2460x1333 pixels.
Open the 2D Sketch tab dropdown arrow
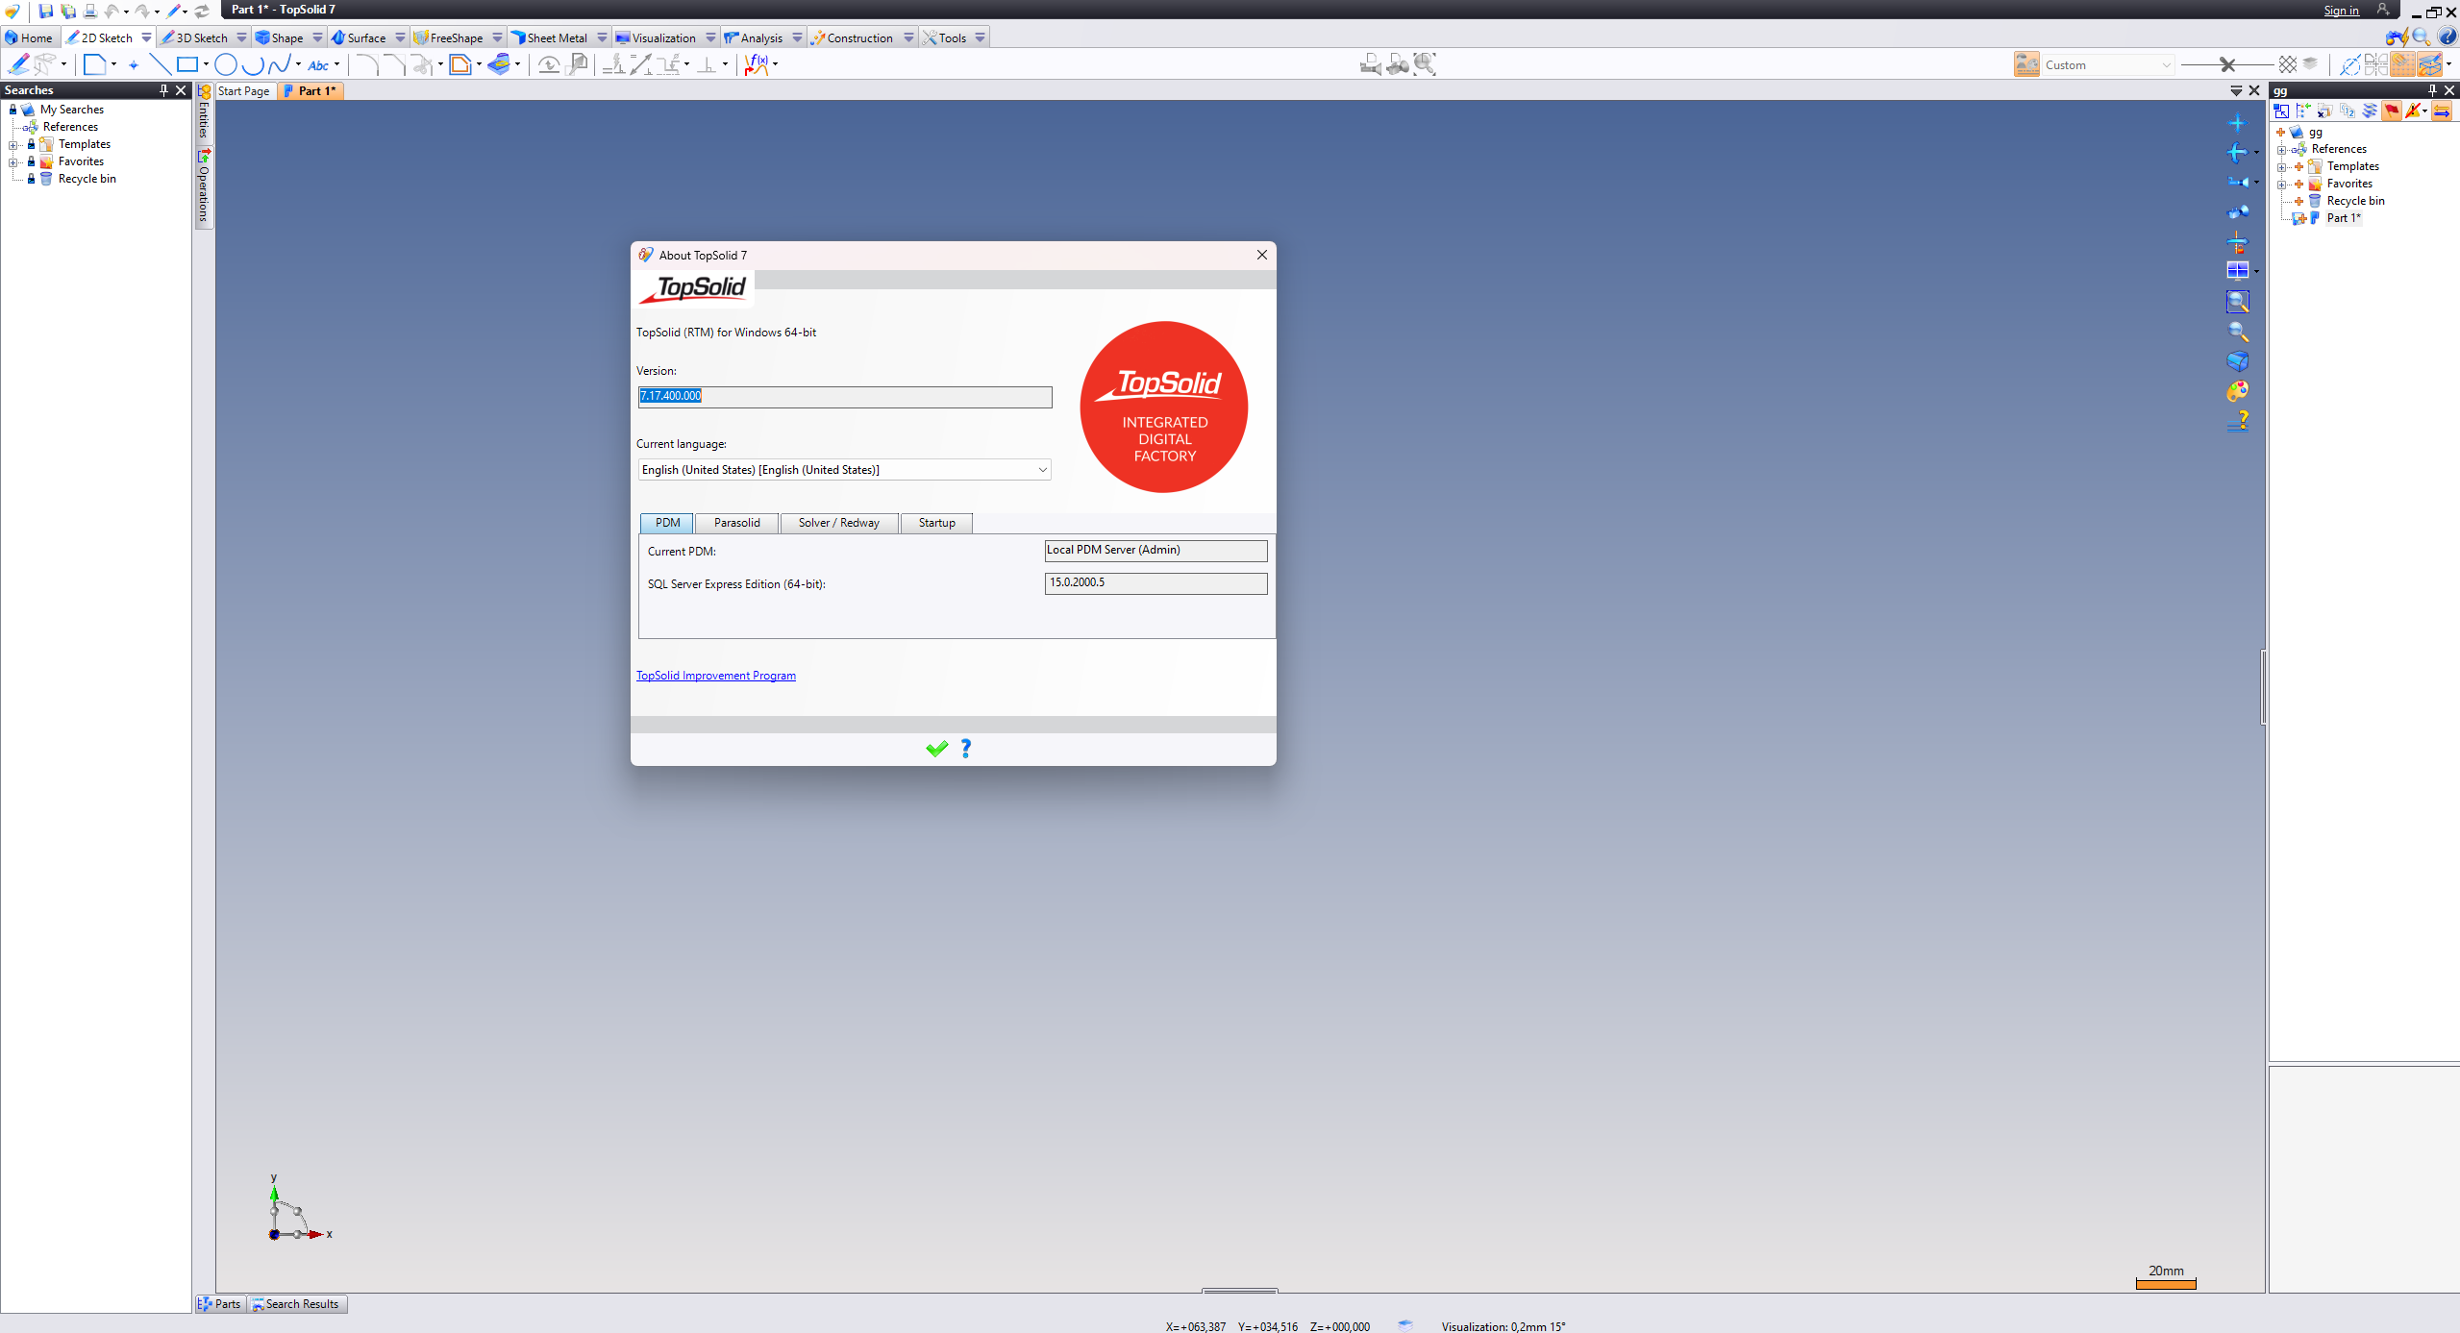146,37
